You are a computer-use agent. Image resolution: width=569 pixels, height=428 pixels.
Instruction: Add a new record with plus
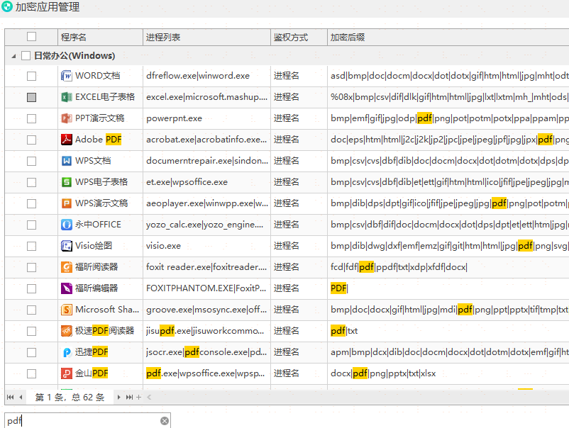[x=138, y=398]
